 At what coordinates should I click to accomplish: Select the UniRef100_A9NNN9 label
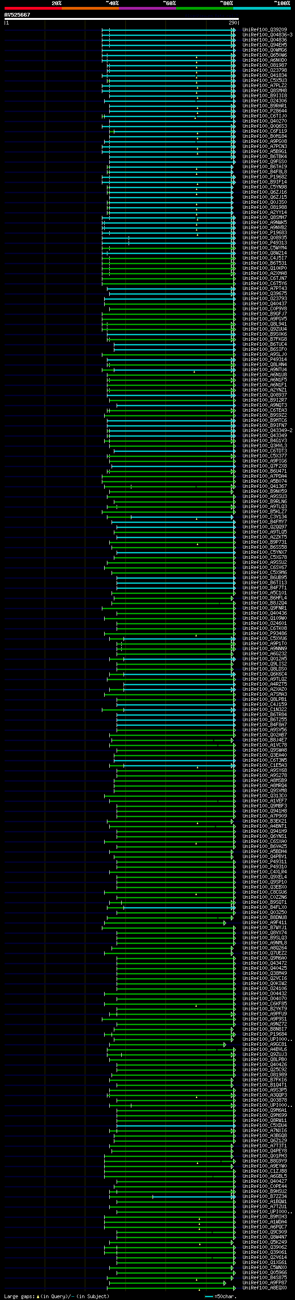pos(264,648)
